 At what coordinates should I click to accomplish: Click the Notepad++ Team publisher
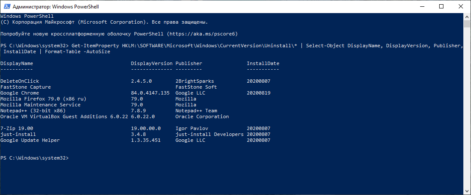[196, 111]
